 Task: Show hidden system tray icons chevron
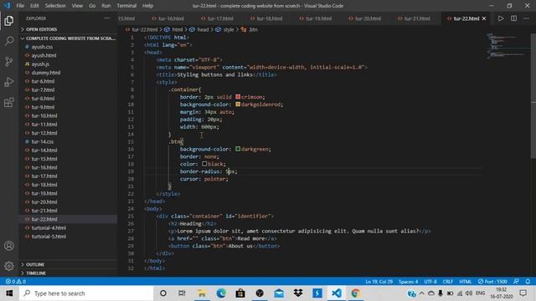(x=422, y=293)
